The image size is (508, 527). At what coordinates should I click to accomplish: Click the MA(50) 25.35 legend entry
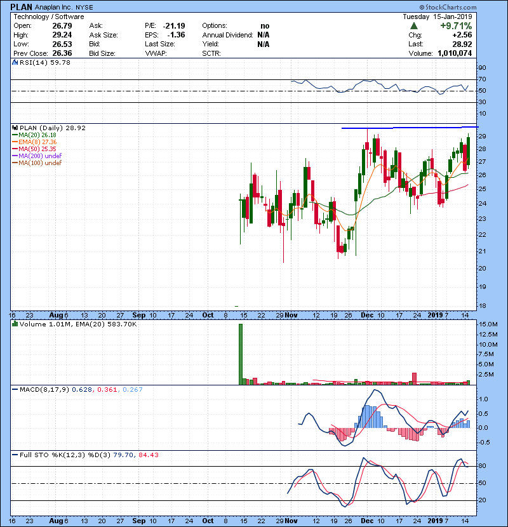37,149
